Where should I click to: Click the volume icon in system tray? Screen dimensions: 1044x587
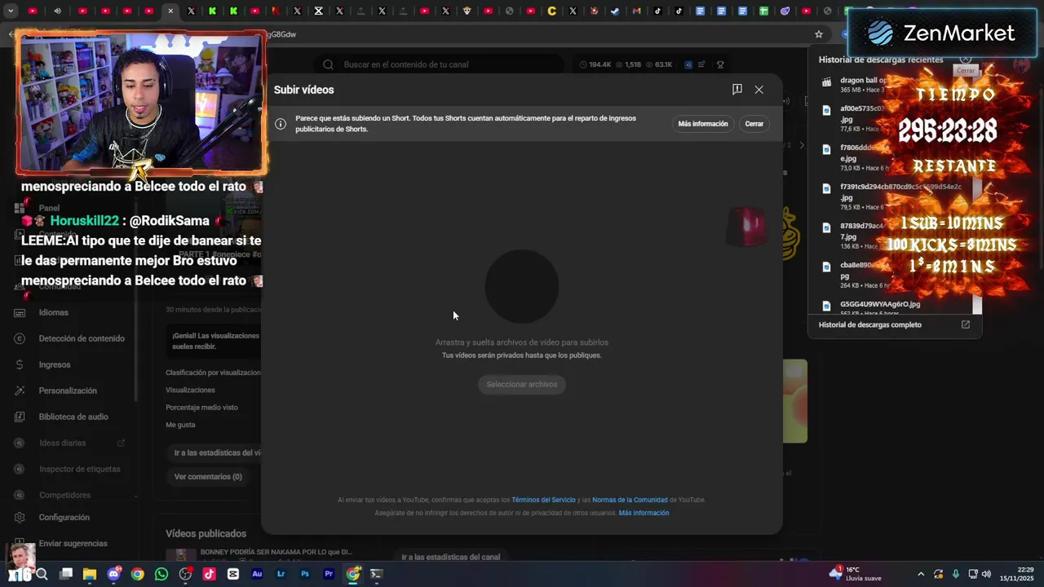coord(986,574)
